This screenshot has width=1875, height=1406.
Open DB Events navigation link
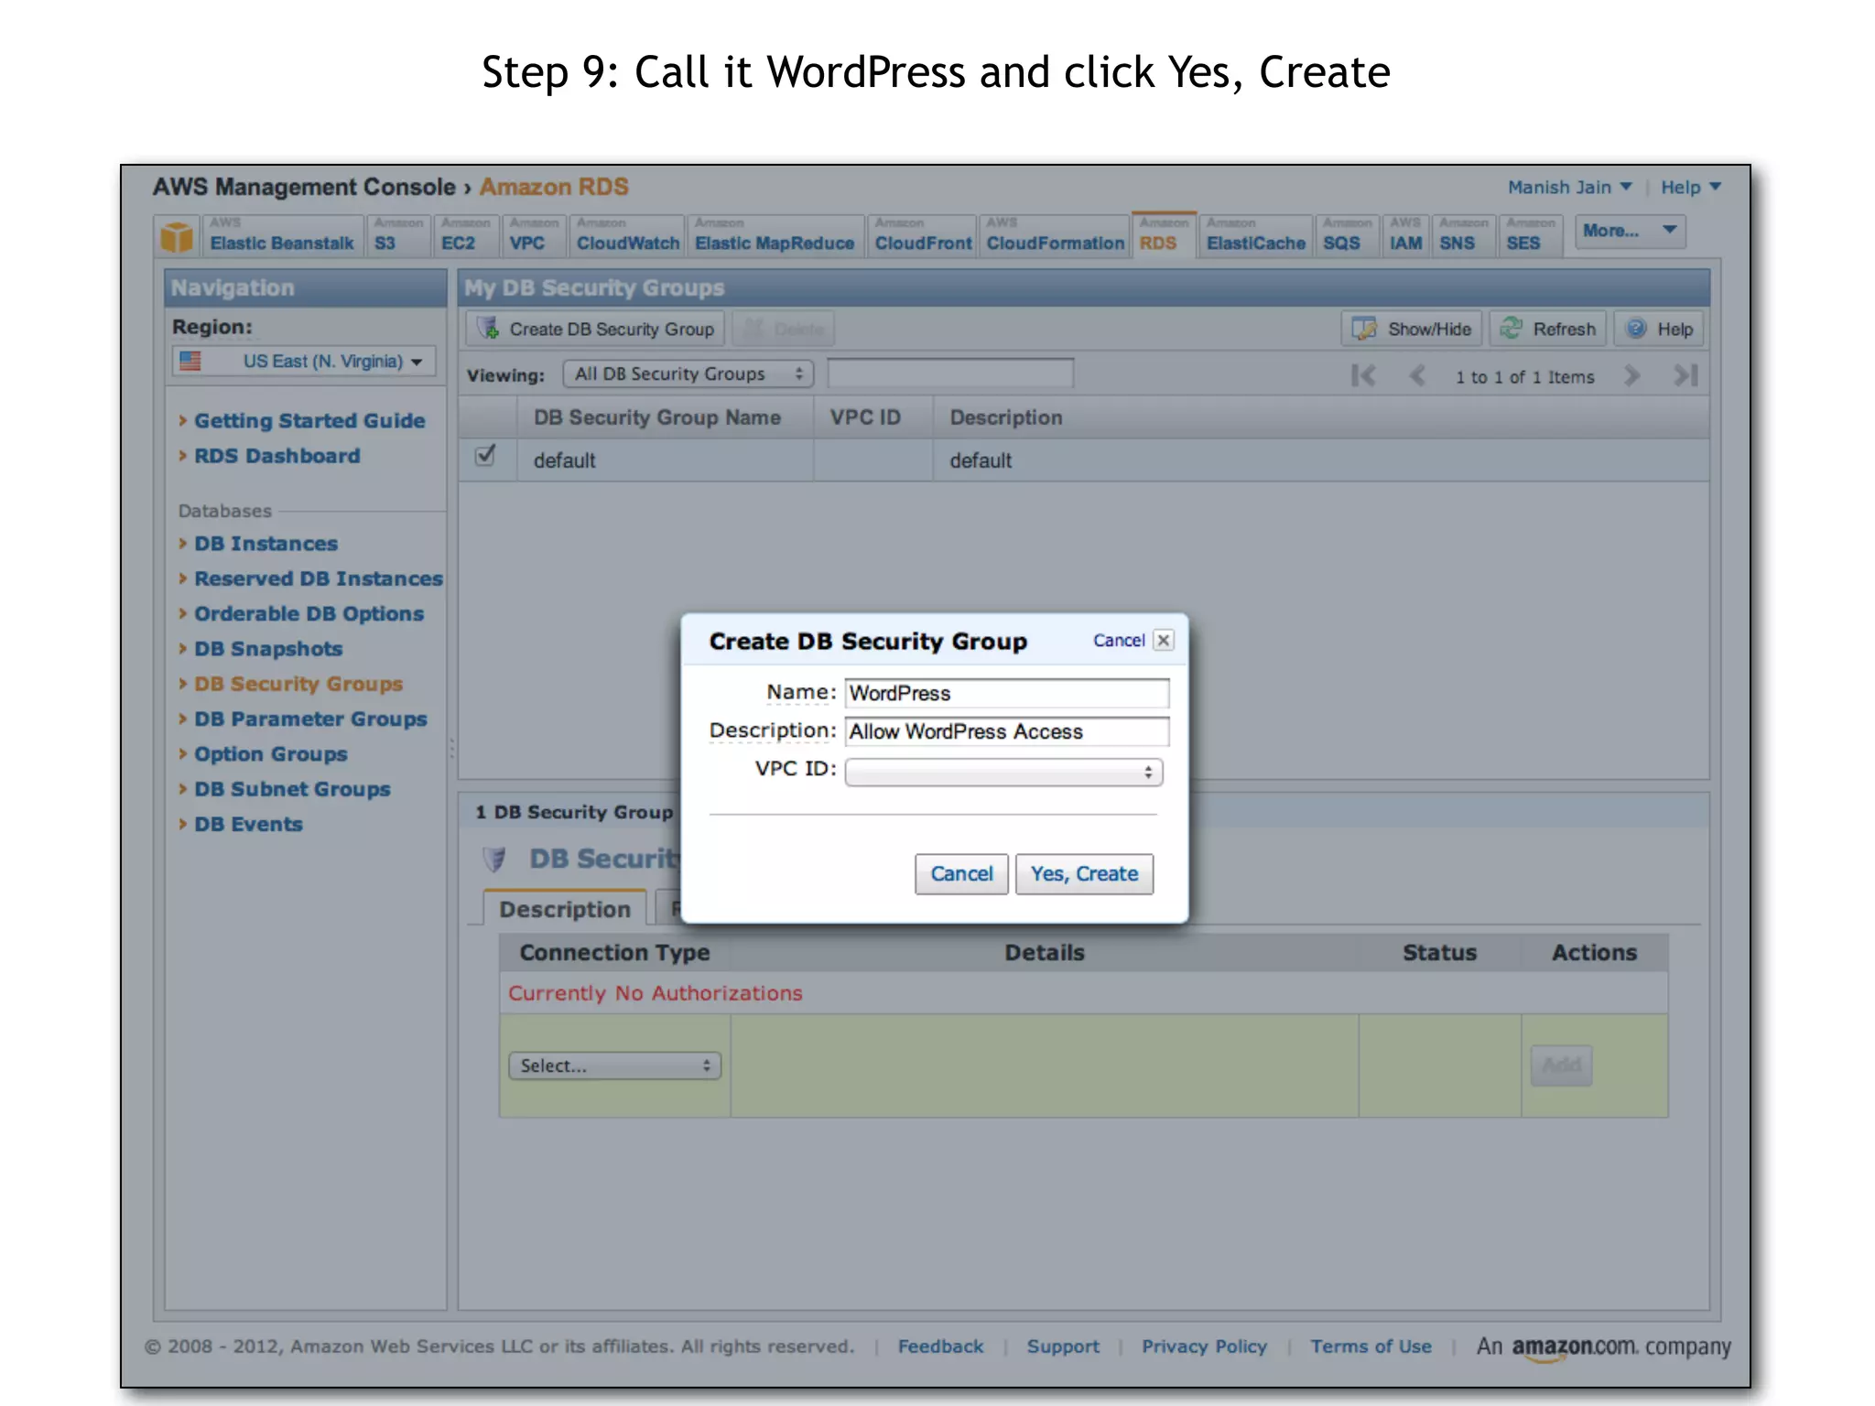pyautogui.click(x=248, y=824)
